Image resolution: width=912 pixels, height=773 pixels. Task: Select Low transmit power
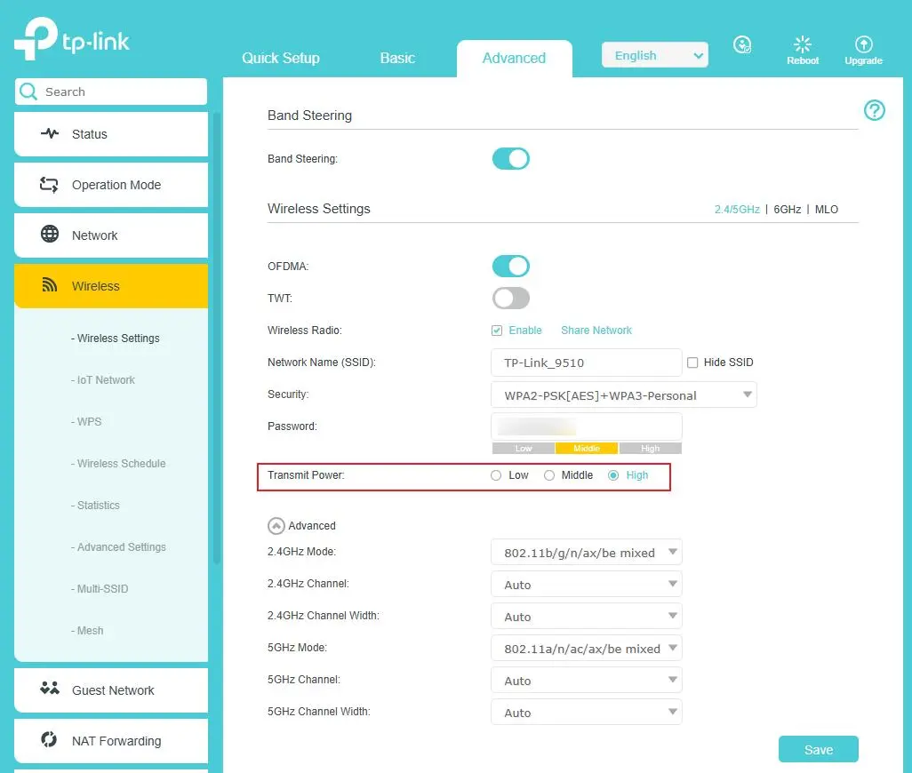pos(495,475)
